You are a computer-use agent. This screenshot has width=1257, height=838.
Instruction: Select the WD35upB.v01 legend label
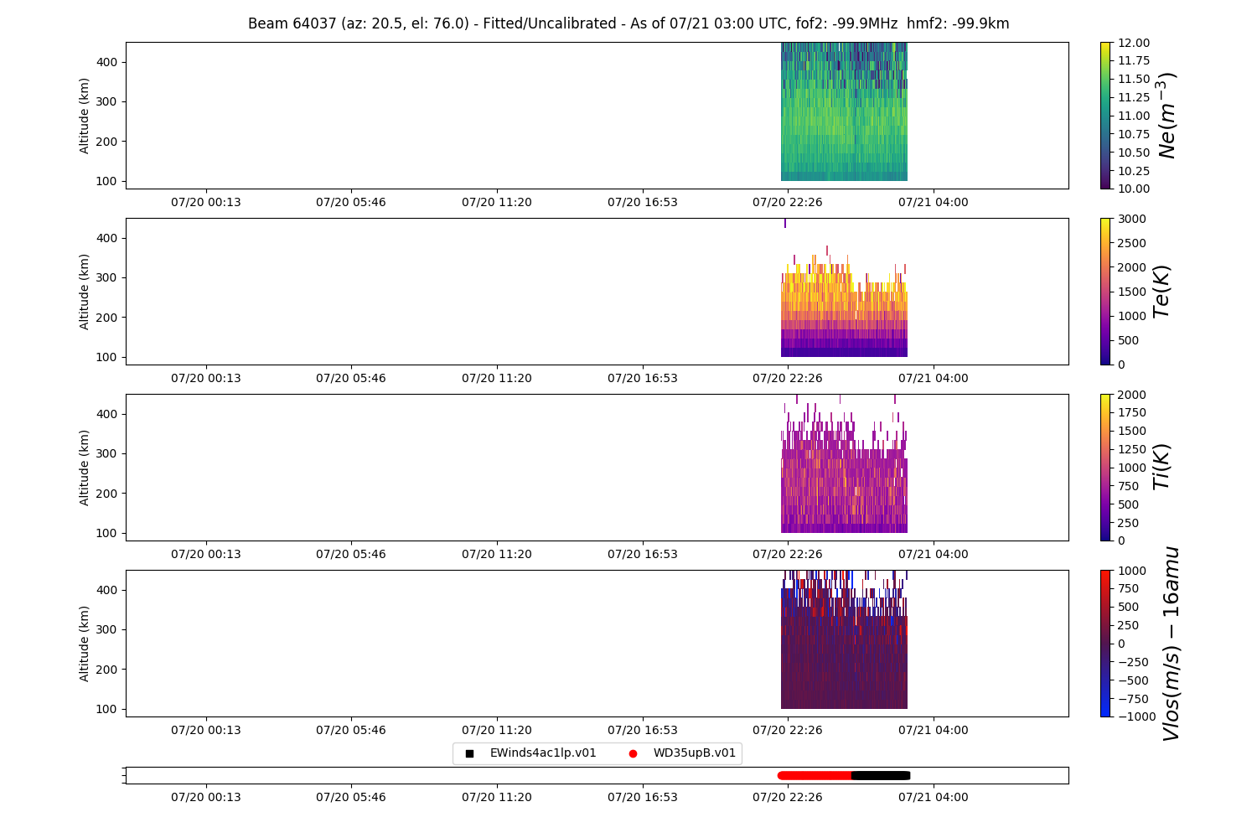click(695, 753)
